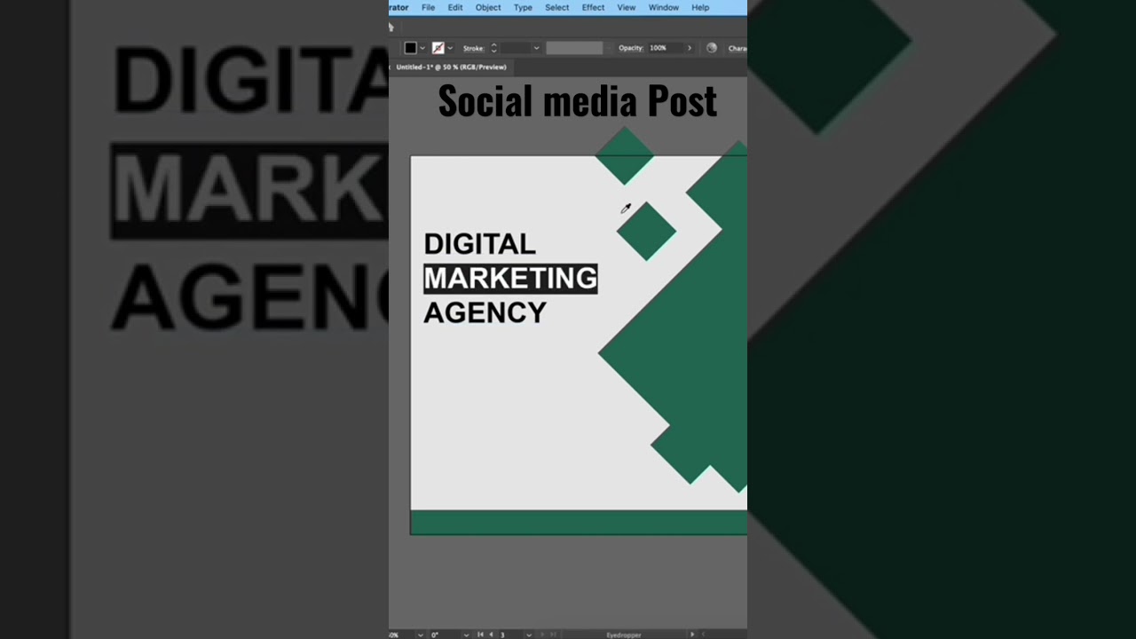Select the Untitled-1 document tab
Viewport: 1136px width, 639px height.
click(x=451, y=67)
